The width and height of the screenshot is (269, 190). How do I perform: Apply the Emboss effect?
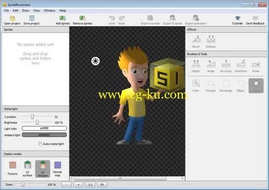(211, 41)
